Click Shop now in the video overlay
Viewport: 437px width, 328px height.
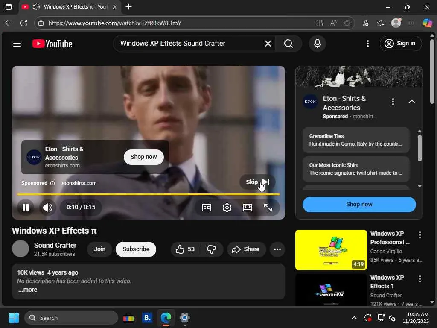coord(143,157)
